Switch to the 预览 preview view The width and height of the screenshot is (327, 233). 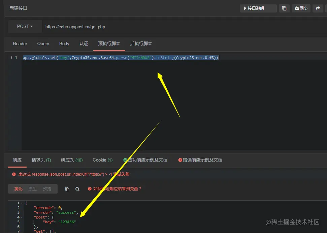[x=47, y=189]
